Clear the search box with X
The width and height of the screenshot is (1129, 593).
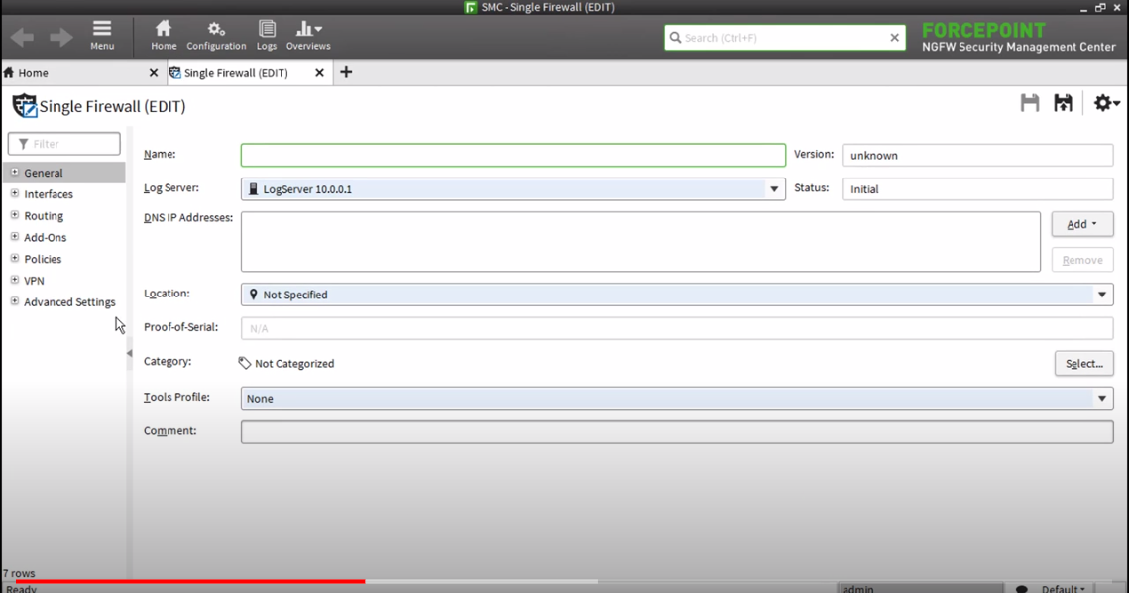pyautogui.click(x=894, y=38)
